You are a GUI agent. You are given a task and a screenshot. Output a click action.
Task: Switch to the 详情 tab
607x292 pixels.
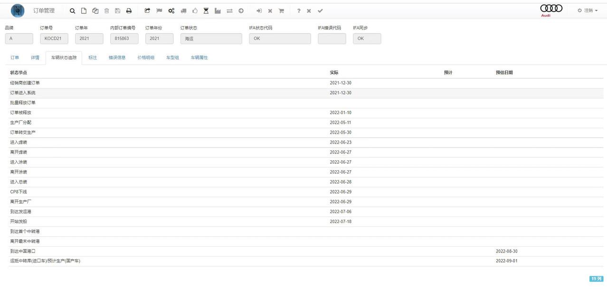(35, 58)
